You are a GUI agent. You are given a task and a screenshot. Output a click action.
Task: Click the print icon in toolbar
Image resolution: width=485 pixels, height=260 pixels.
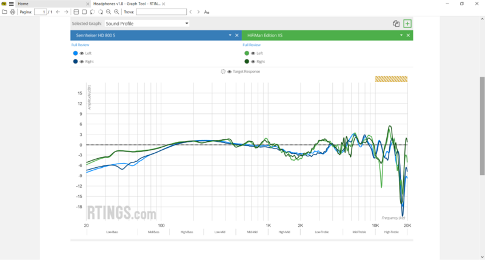(x=13, y=12)
